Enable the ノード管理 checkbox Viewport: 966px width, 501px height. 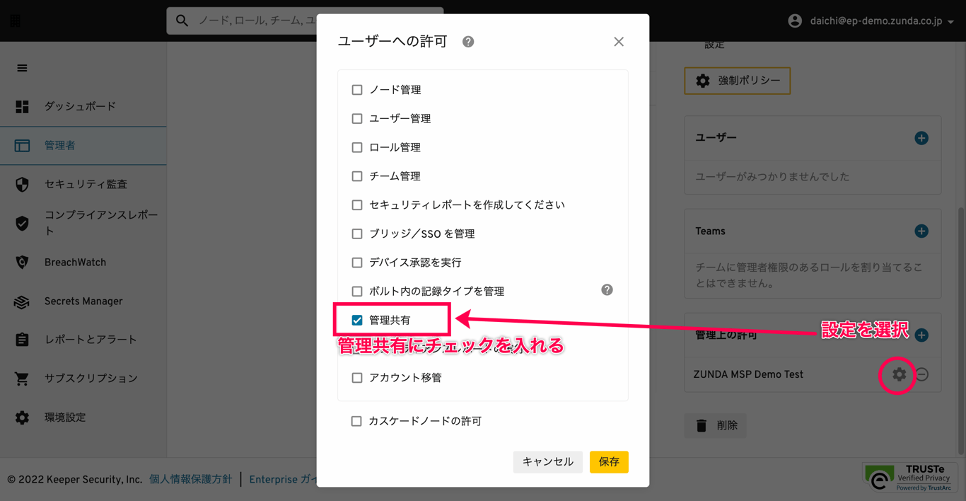coord(357,89)
